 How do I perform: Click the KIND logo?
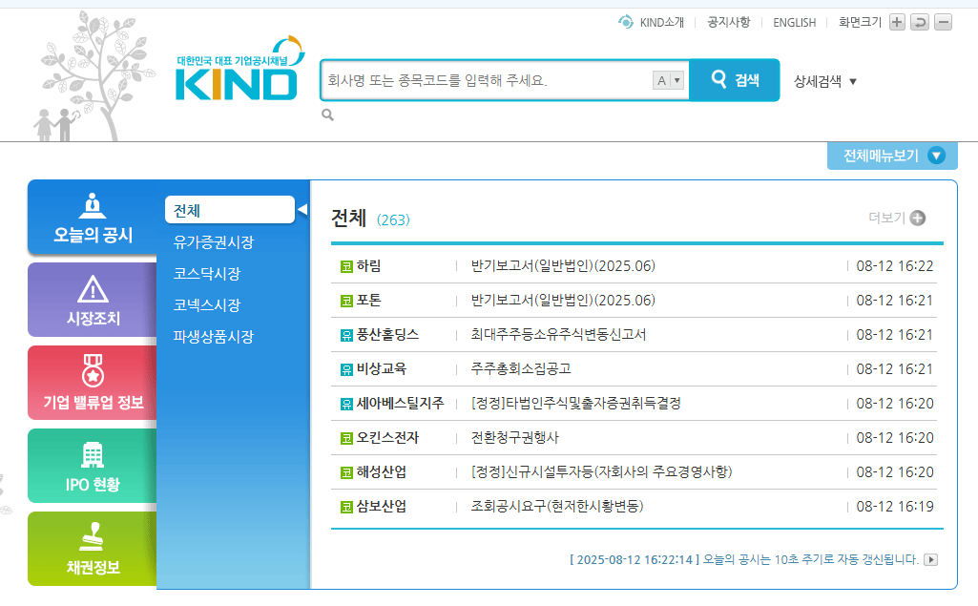click(240, 69)
